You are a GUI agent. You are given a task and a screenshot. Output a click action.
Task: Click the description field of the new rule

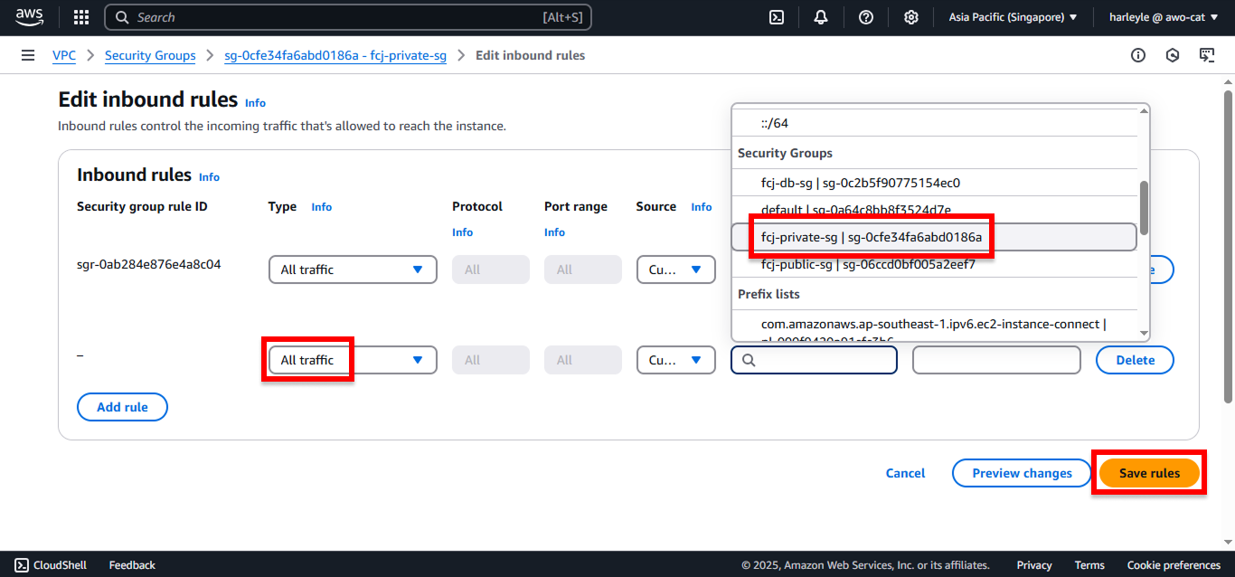[x=996, y=360]
